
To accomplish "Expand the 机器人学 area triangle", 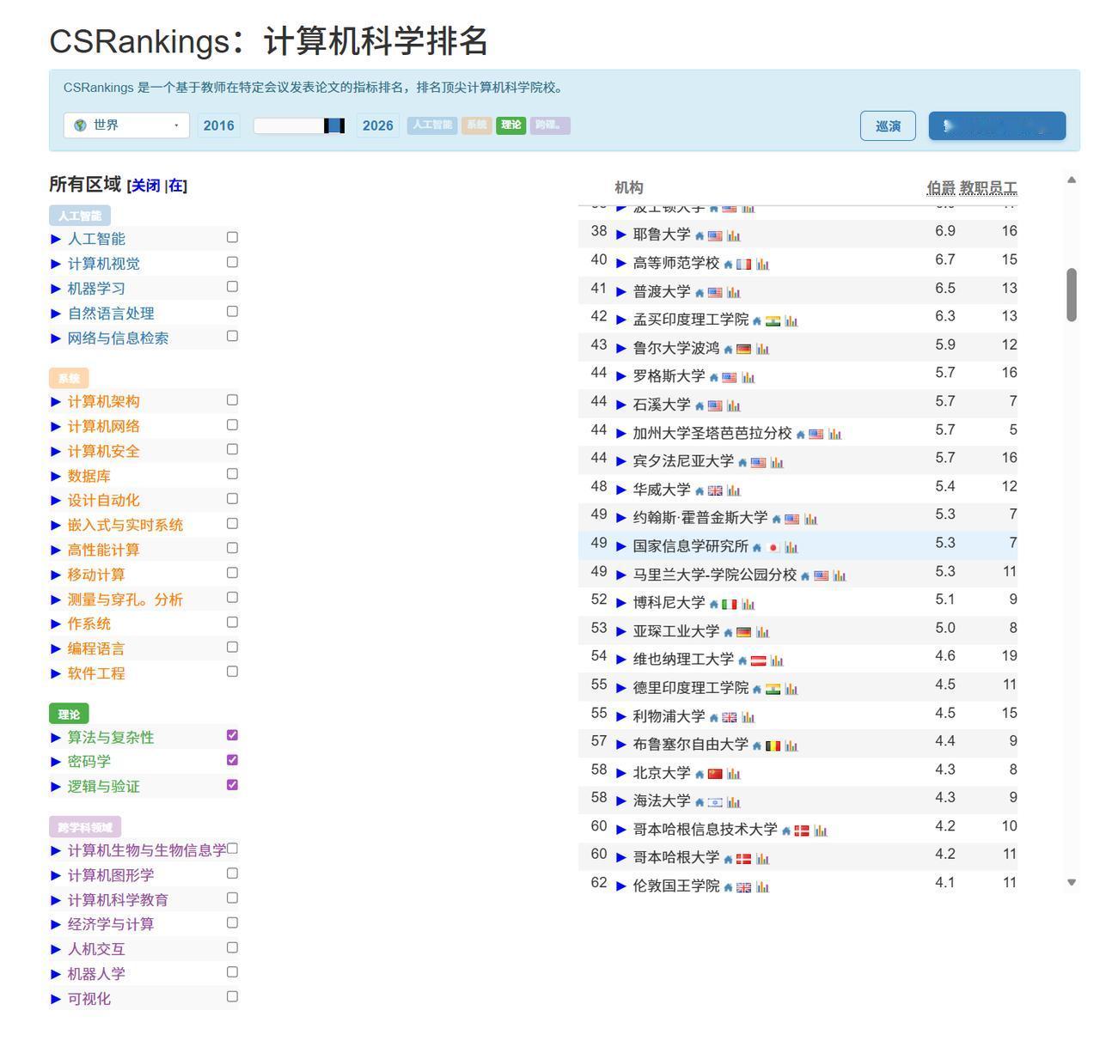I will click(56, 974).
